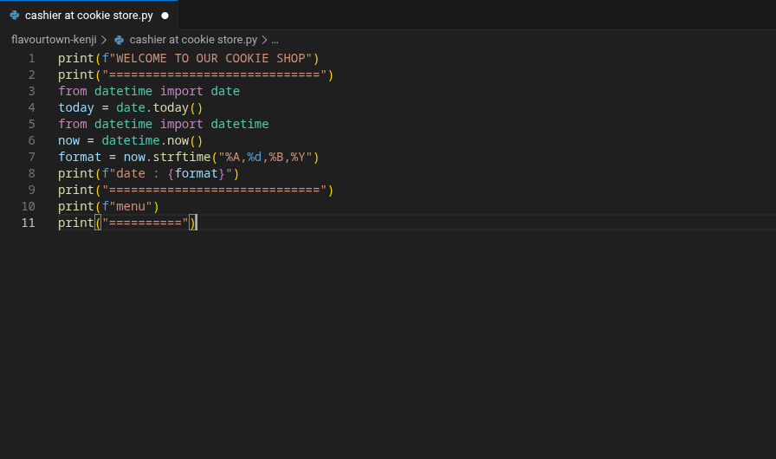Open the 'cashier at cookie store.py' breadcrumb item
This screenshot has height=459, width=776.
(x=193, y=40)
